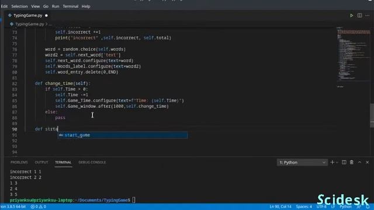Open the Help menu
The height and width of the screenshot is (210, 374).
pyautogui.click(x=86, y=6)
